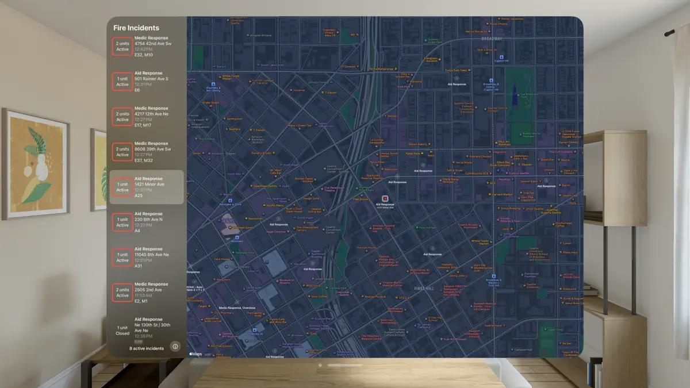Click the Legal link next to the Maps logo
The height and width of the screenshot is (388, 690).
pos(208,354)
